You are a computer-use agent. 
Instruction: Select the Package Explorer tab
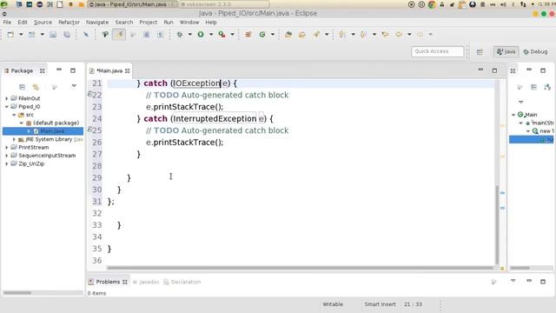(x=22, y=71)
